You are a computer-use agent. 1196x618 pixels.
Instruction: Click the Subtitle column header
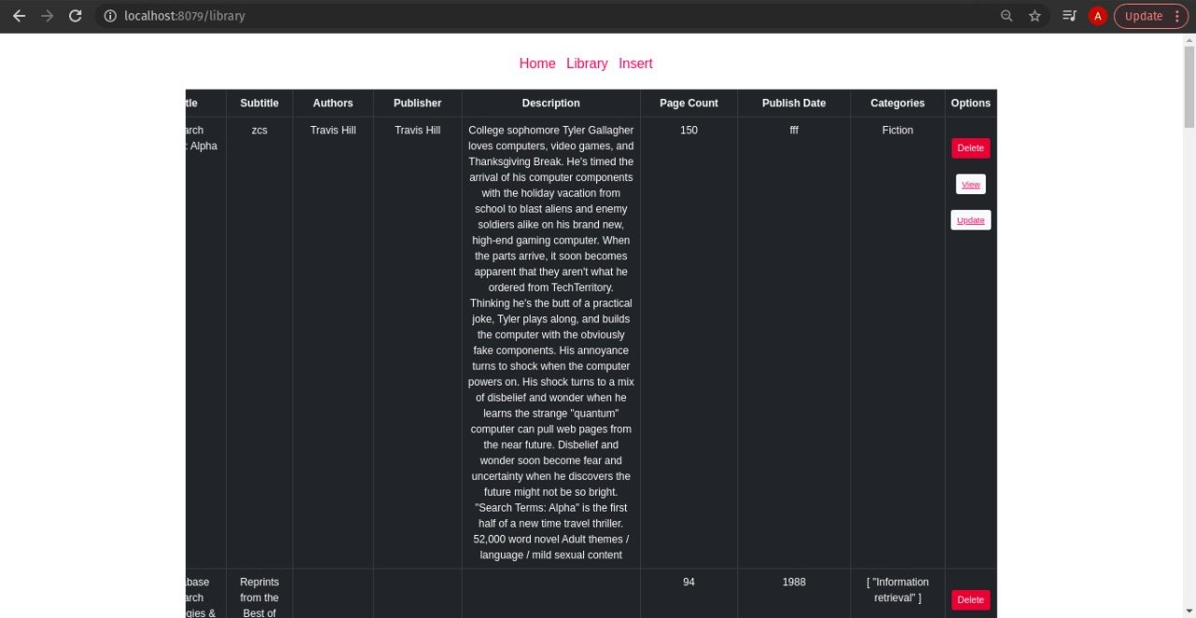click(x=260, y=103)
